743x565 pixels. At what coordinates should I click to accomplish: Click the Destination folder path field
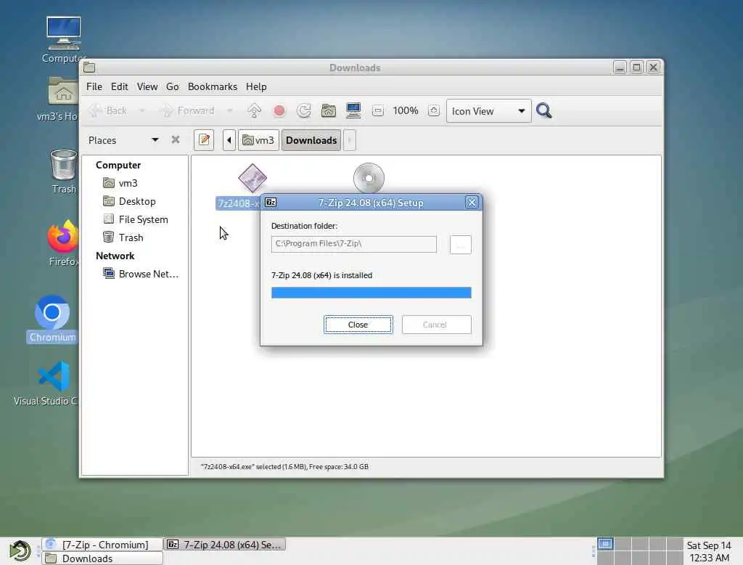click(x=354, y=244)
